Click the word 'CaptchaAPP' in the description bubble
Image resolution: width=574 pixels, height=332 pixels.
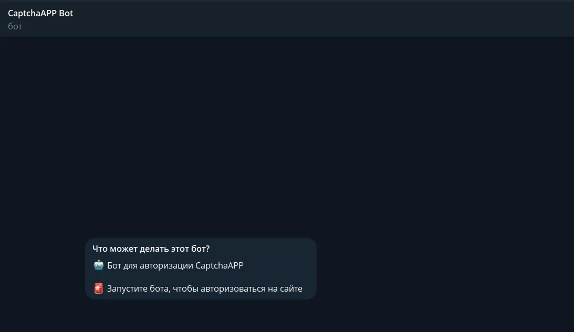coord(220,265)
